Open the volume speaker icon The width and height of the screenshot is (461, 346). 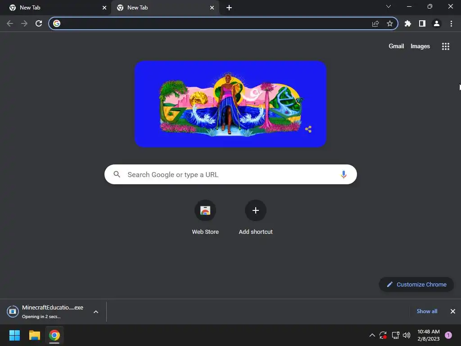coord(407,335)
